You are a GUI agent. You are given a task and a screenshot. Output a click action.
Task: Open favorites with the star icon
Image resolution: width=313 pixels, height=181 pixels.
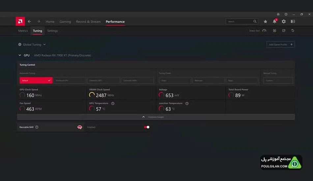(x=265, y=21)
